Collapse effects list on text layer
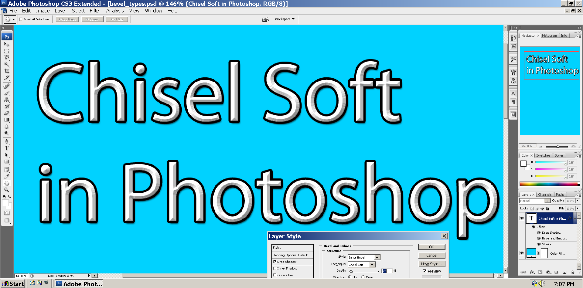 pos(575,218)
